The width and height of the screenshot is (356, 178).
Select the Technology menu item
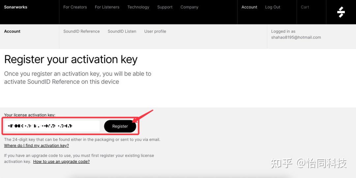click(138, 7)
